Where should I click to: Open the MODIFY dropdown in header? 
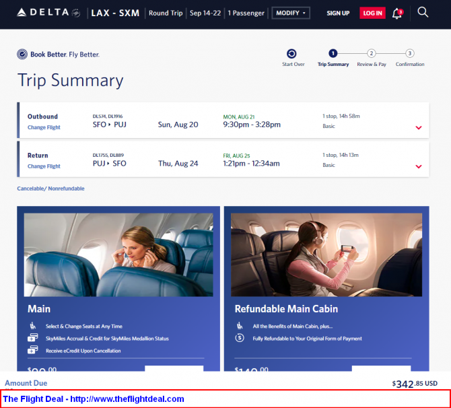coord(291,13)
